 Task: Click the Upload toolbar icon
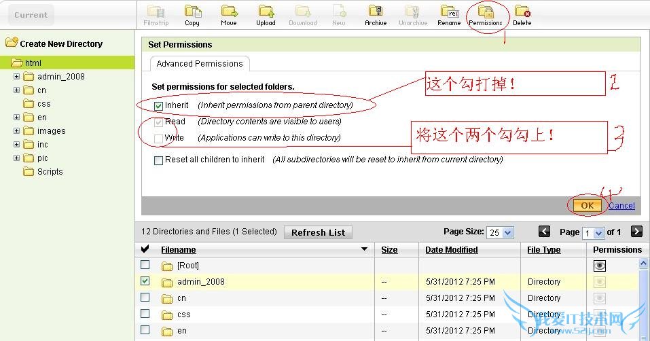click(266, 12)
